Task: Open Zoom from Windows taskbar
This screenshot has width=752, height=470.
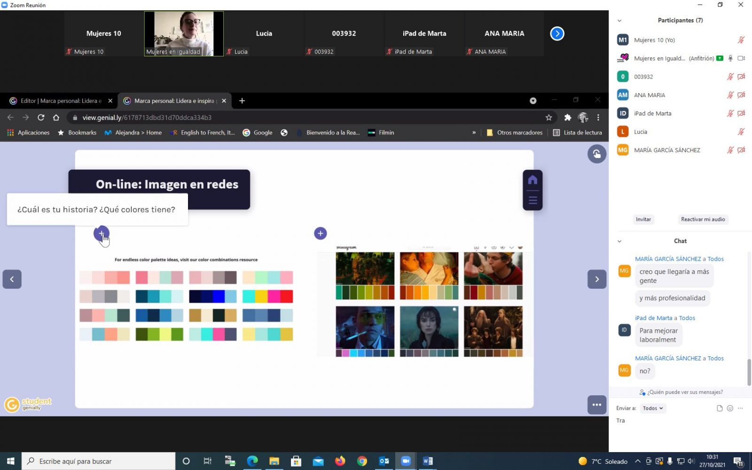Action: (406, 461)
